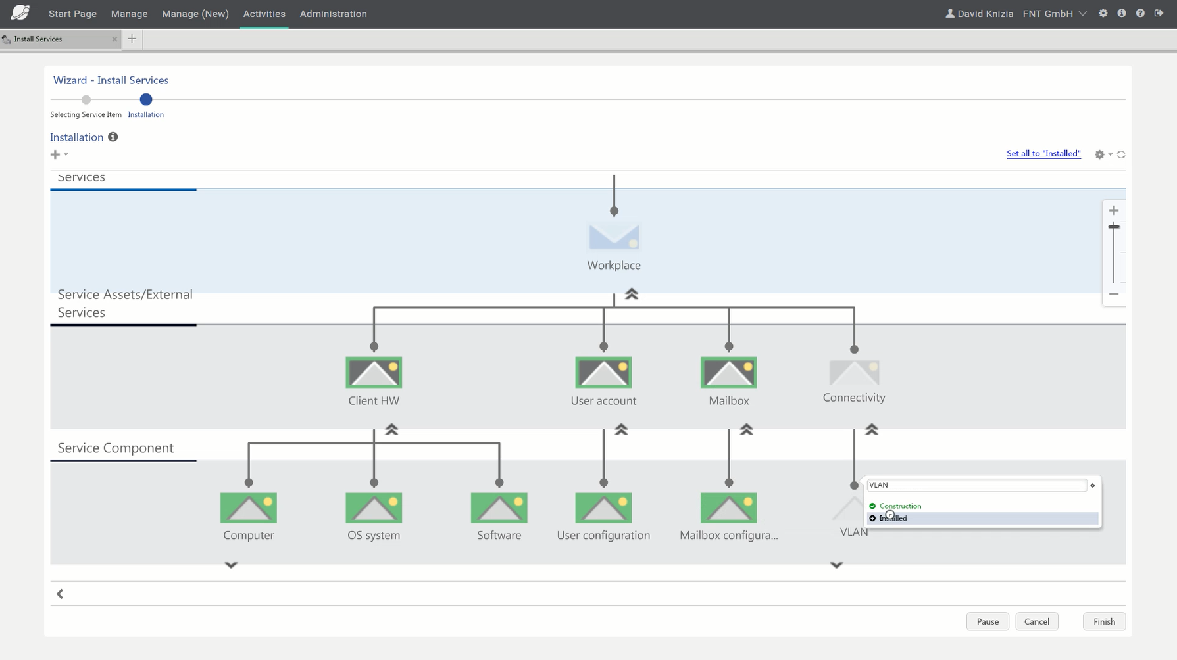Click the Service Component lane heading
This screenshot has width=1177, height=660.
(x=116, y=448)
